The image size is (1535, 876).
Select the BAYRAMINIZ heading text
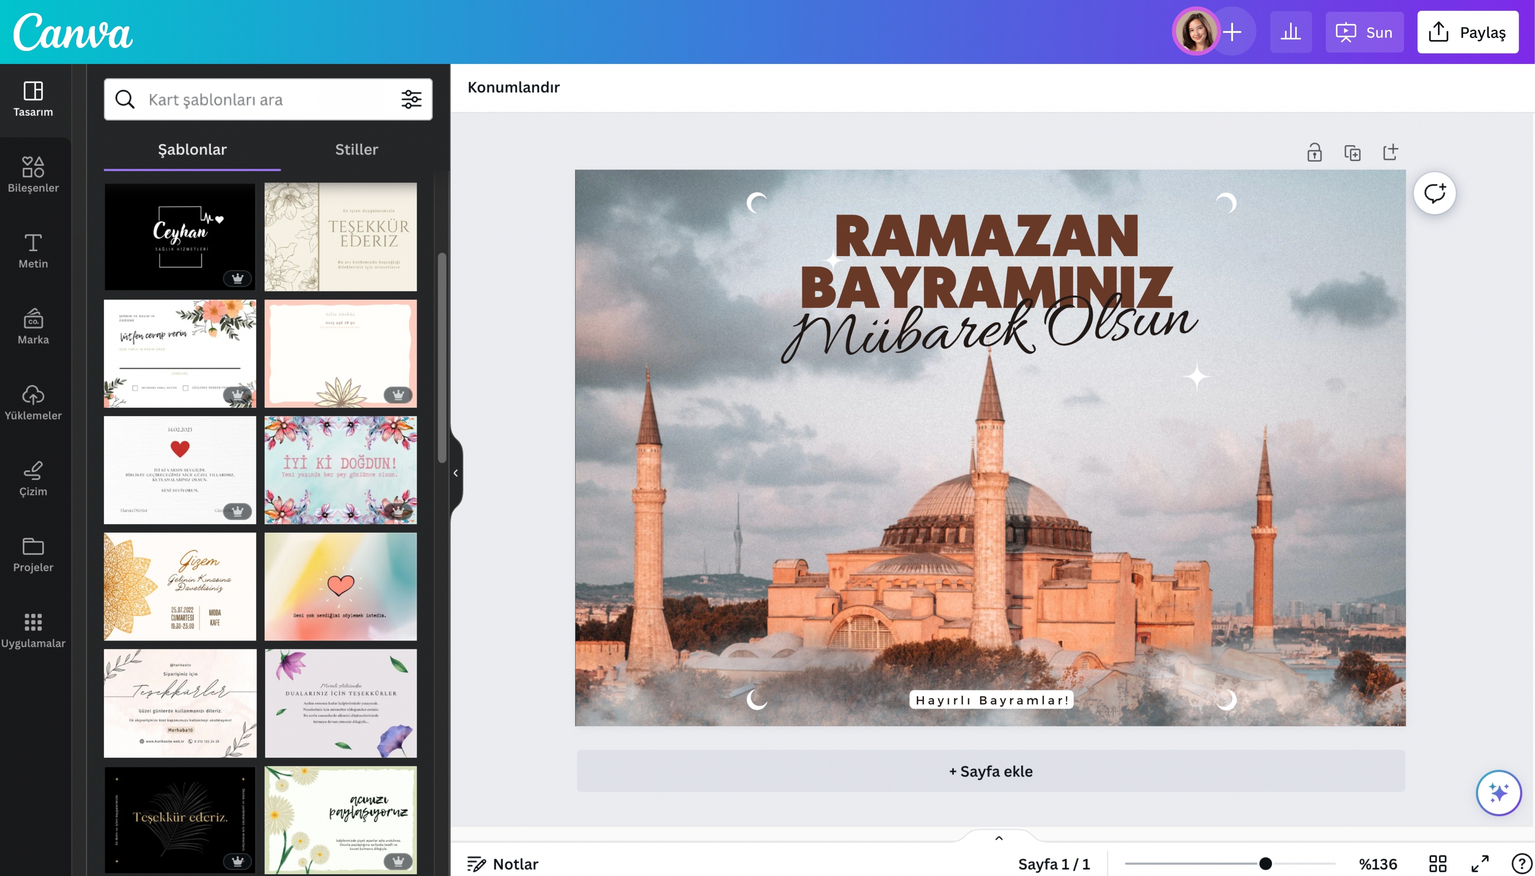[986, 287]
